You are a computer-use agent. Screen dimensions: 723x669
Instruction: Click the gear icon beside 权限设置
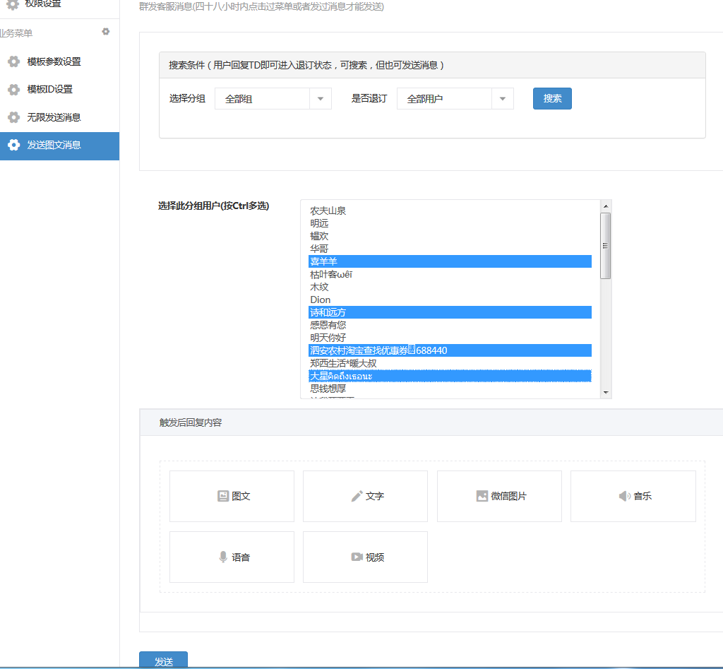click(x=13, y=4)
